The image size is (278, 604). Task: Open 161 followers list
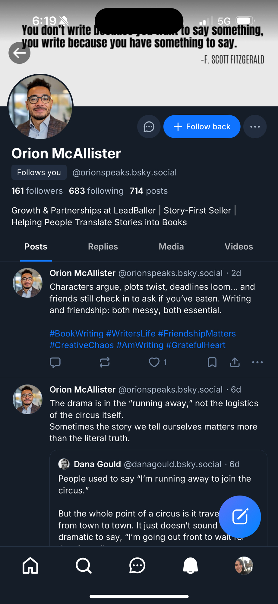pos(37,191)
